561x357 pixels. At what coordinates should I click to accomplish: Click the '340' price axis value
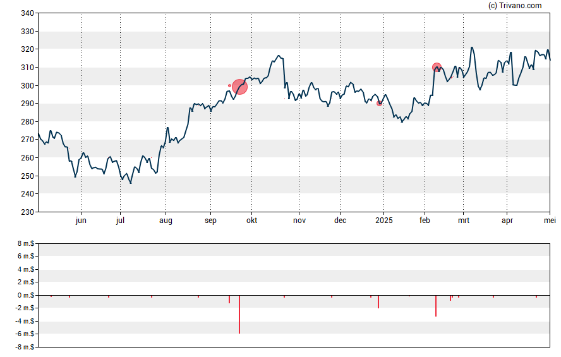(28, 13)
